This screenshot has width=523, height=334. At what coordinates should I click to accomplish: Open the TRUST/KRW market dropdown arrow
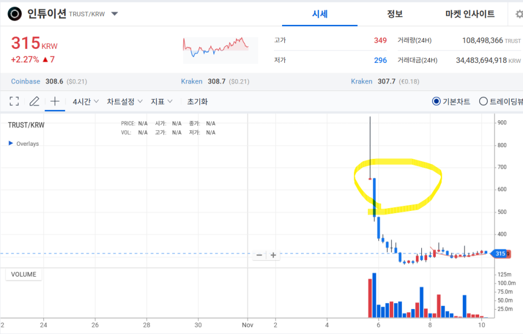[114, 14]
